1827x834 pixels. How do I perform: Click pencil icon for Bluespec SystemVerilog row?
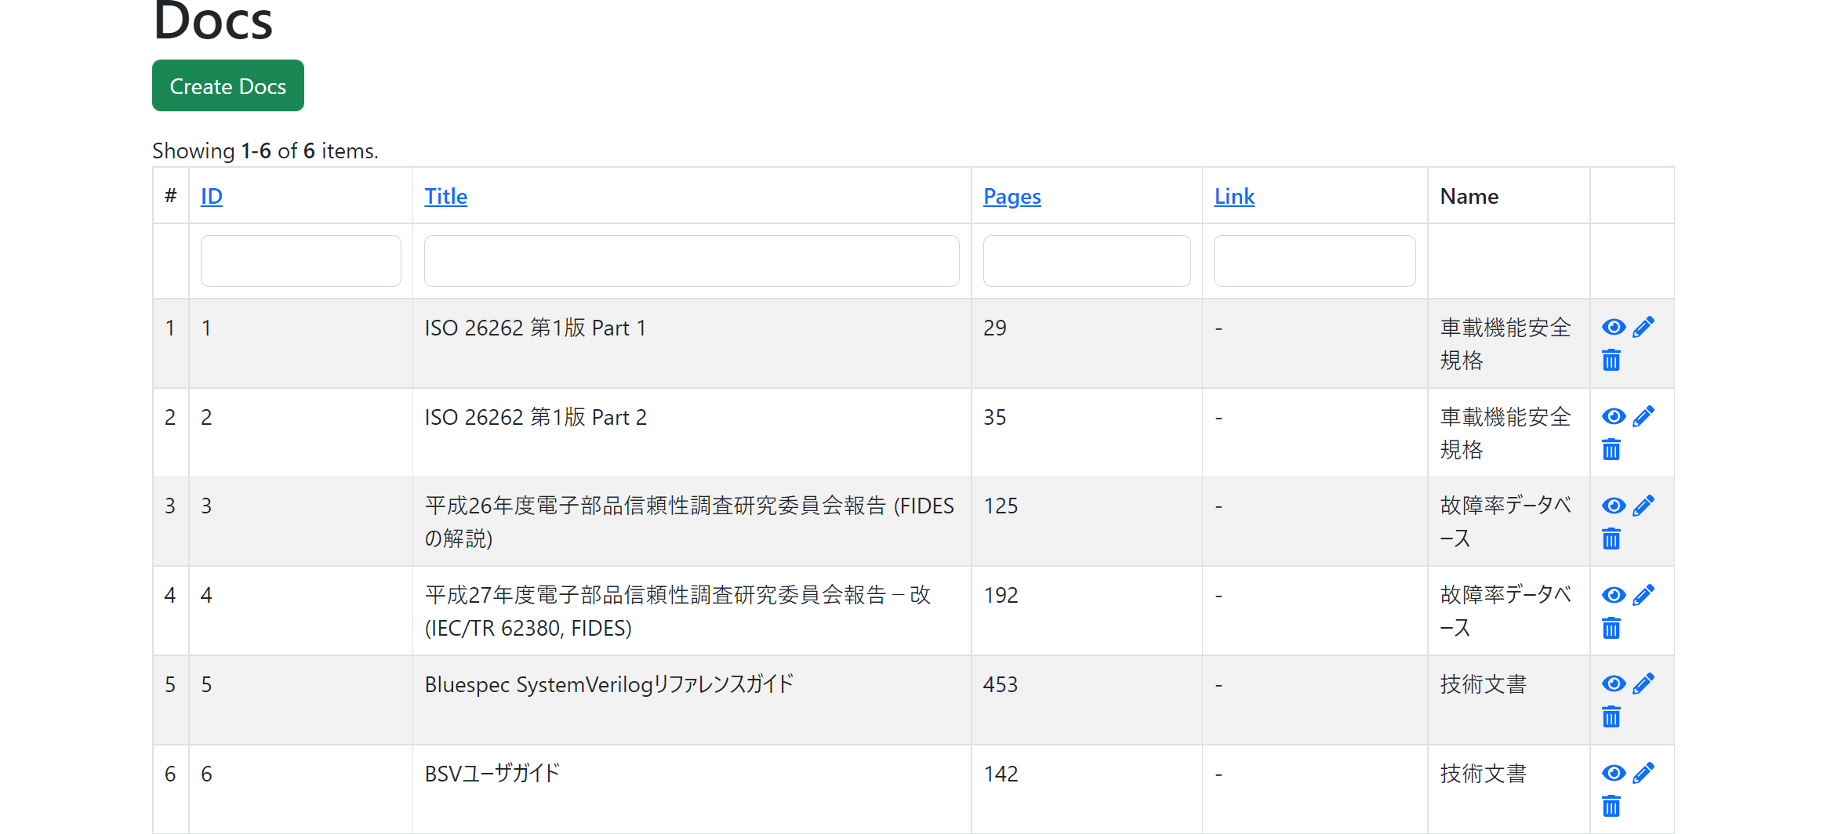pos(1644,684)
